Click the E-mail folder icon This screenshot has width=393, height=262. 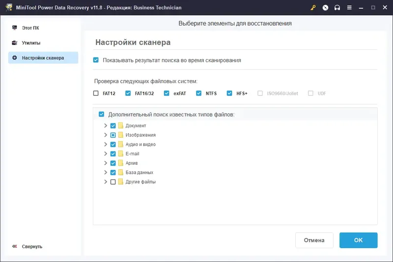click(x=120, y=153)
